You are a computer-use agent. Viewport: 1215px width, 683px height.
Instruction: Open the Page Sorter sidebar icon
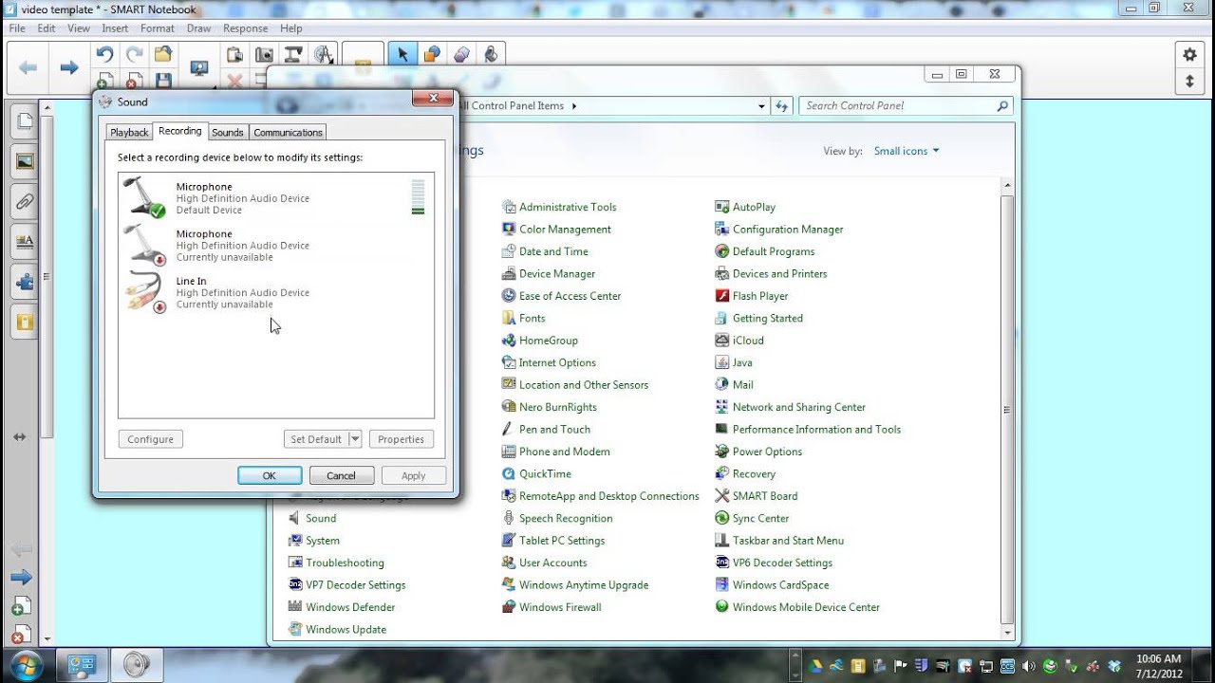coord(24,121)
